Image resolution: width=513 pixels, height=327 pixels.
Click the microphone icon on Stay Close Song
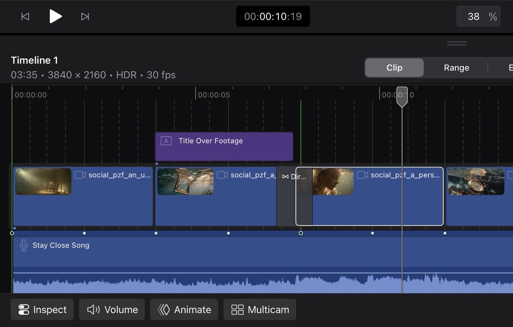point(24,245)
